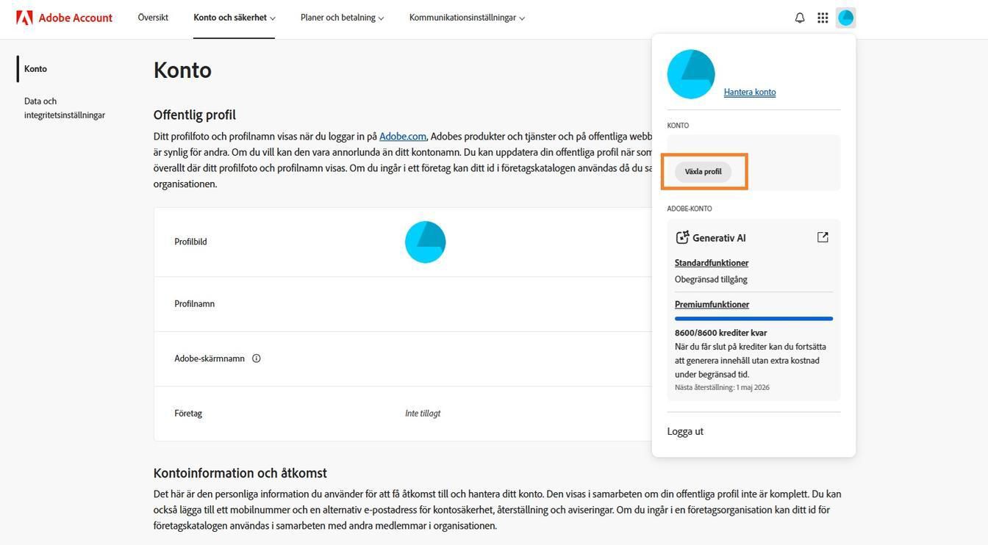Click the credits progress bar
The width and height of the screenshot is (988, 545).
pos(753,319)
